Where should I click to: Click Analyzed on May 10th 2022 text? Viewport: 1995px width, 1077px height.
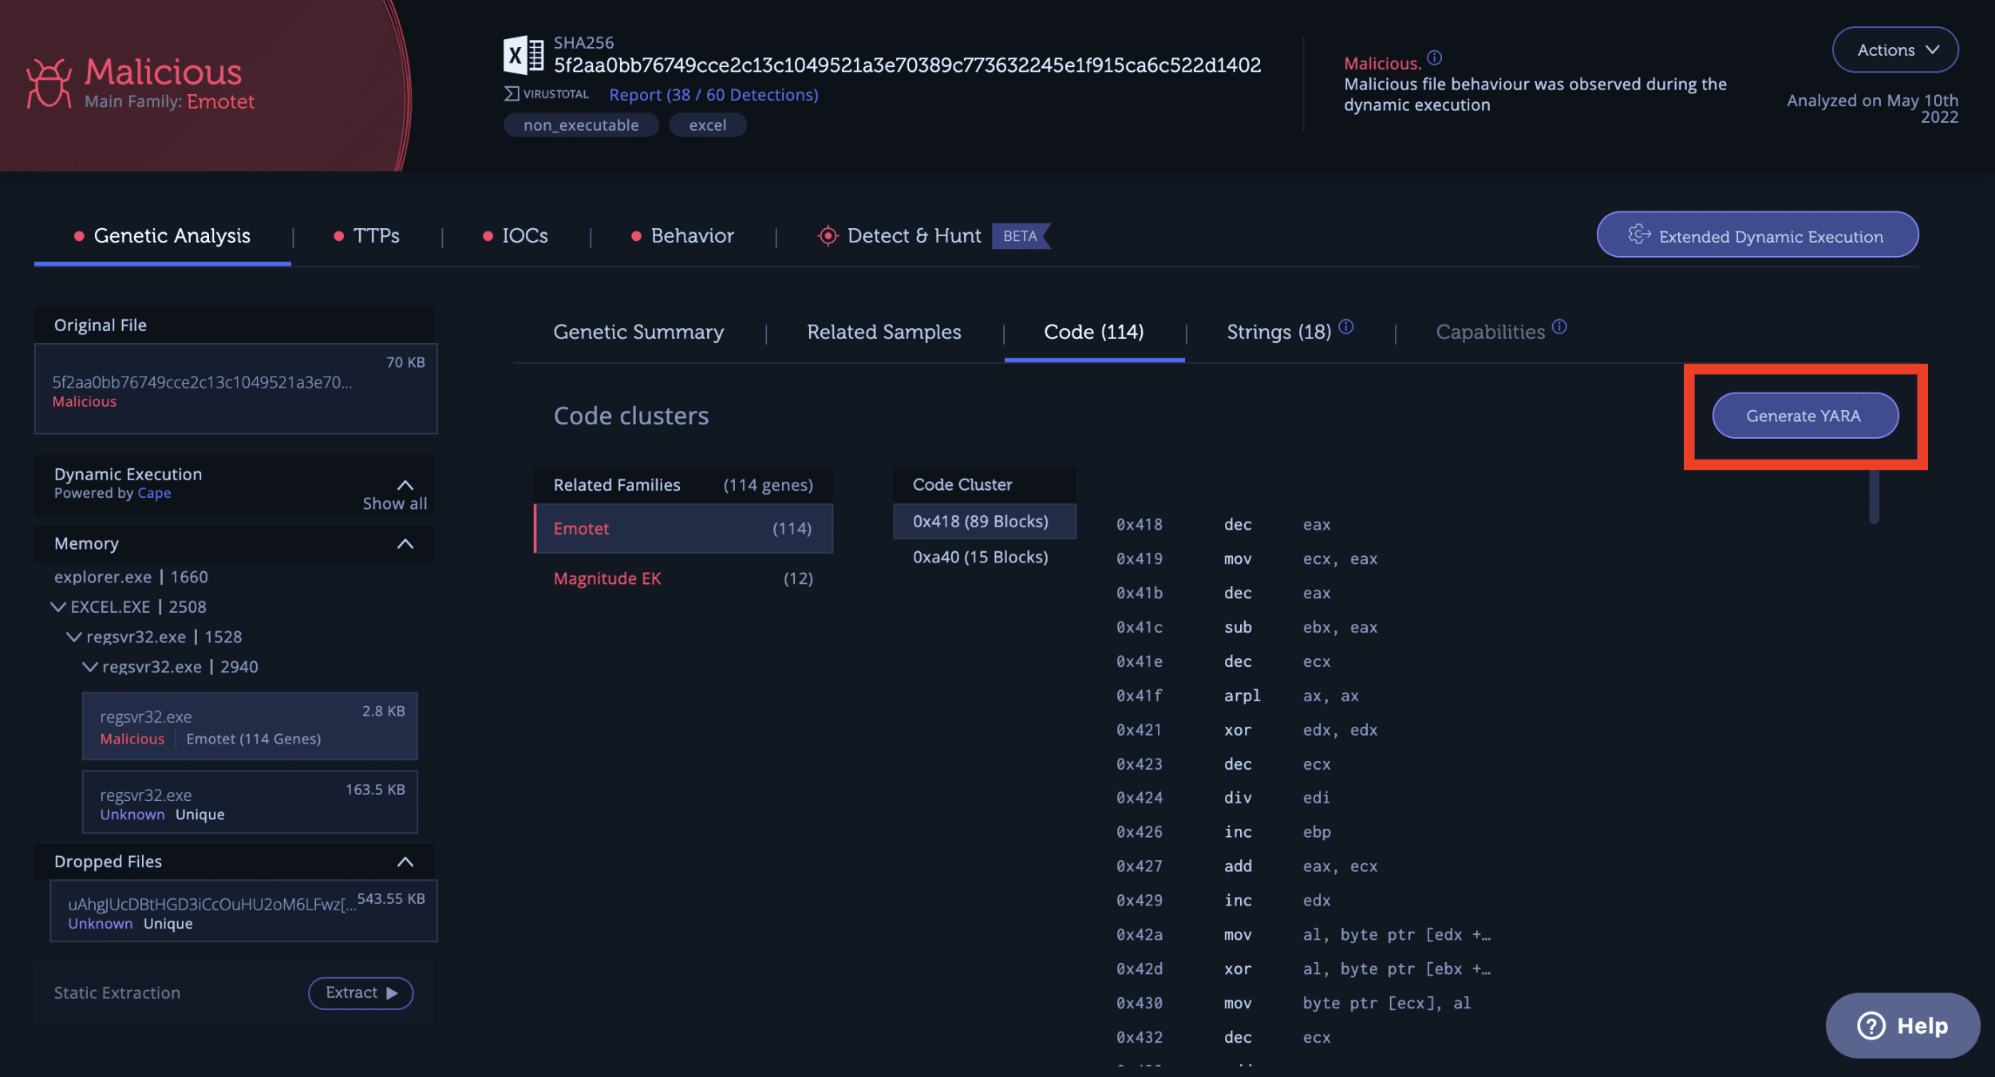pos(1872,108)
